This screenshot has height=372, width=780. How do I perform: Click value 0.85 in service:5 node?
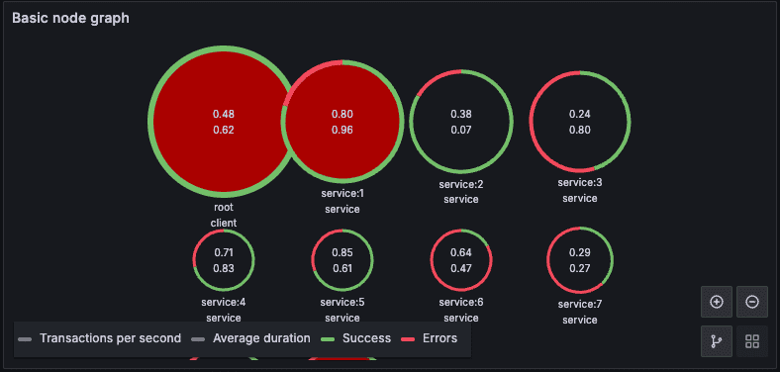click(x=342, y=252)
